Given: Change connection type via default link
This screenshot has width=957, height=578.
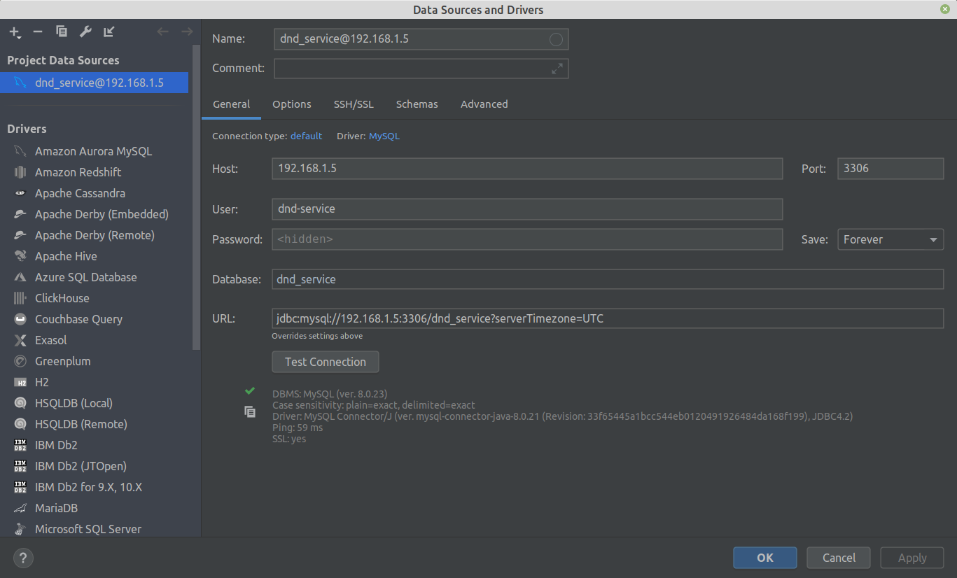Looking at the screenshot, I should [x=307, y=136].
